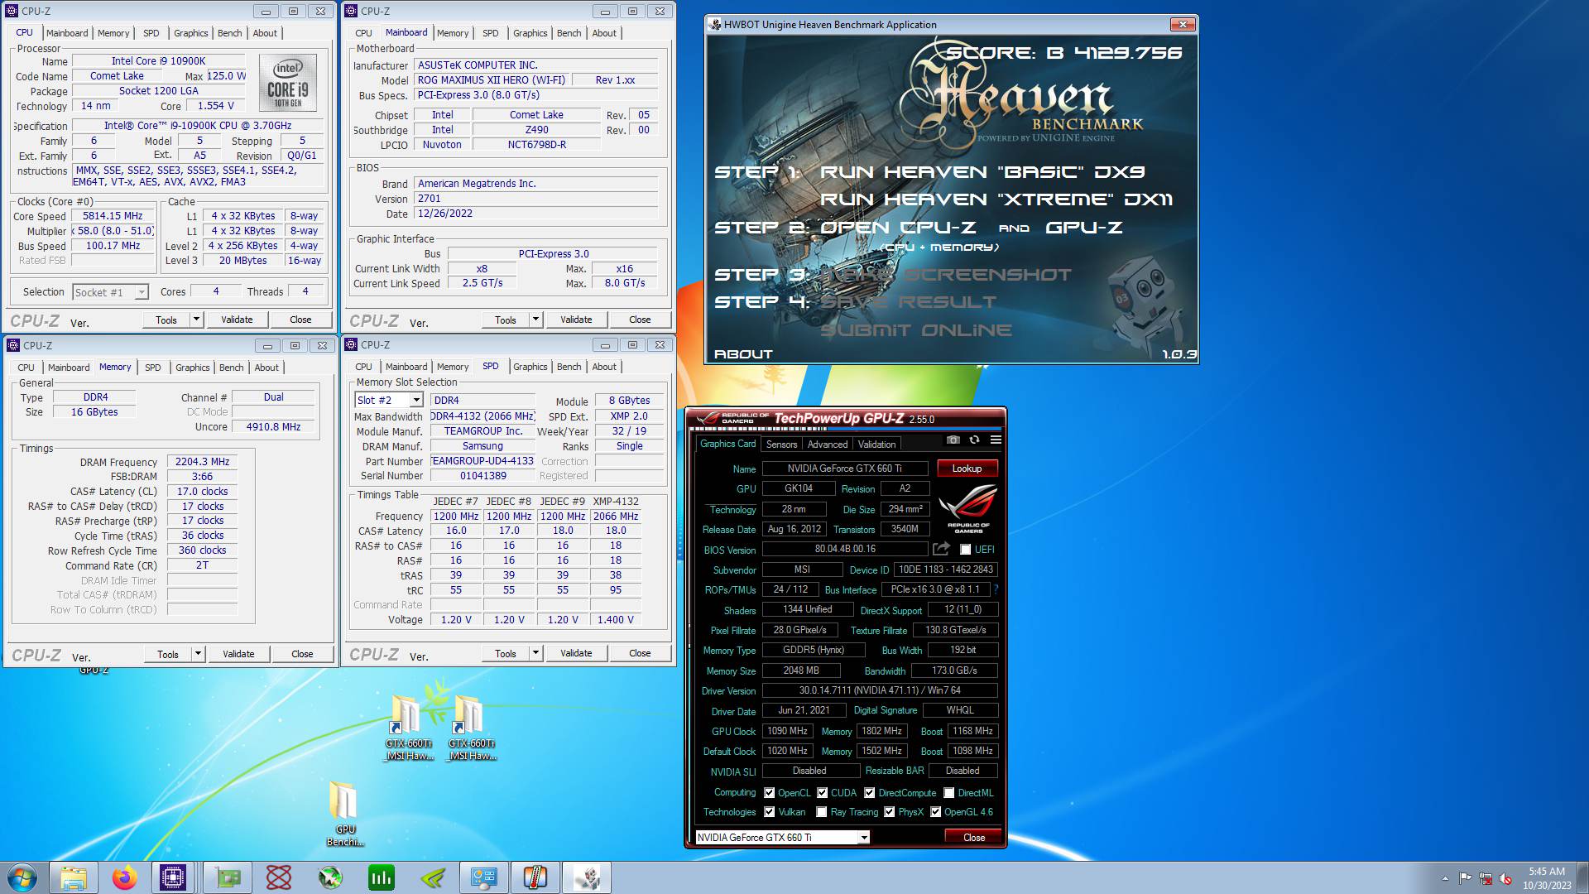The height and width of the screenshot is (894, 1589).
Task: Click ABOUT in the HWBOT Heaven window
Action: [x=743, y=354]
